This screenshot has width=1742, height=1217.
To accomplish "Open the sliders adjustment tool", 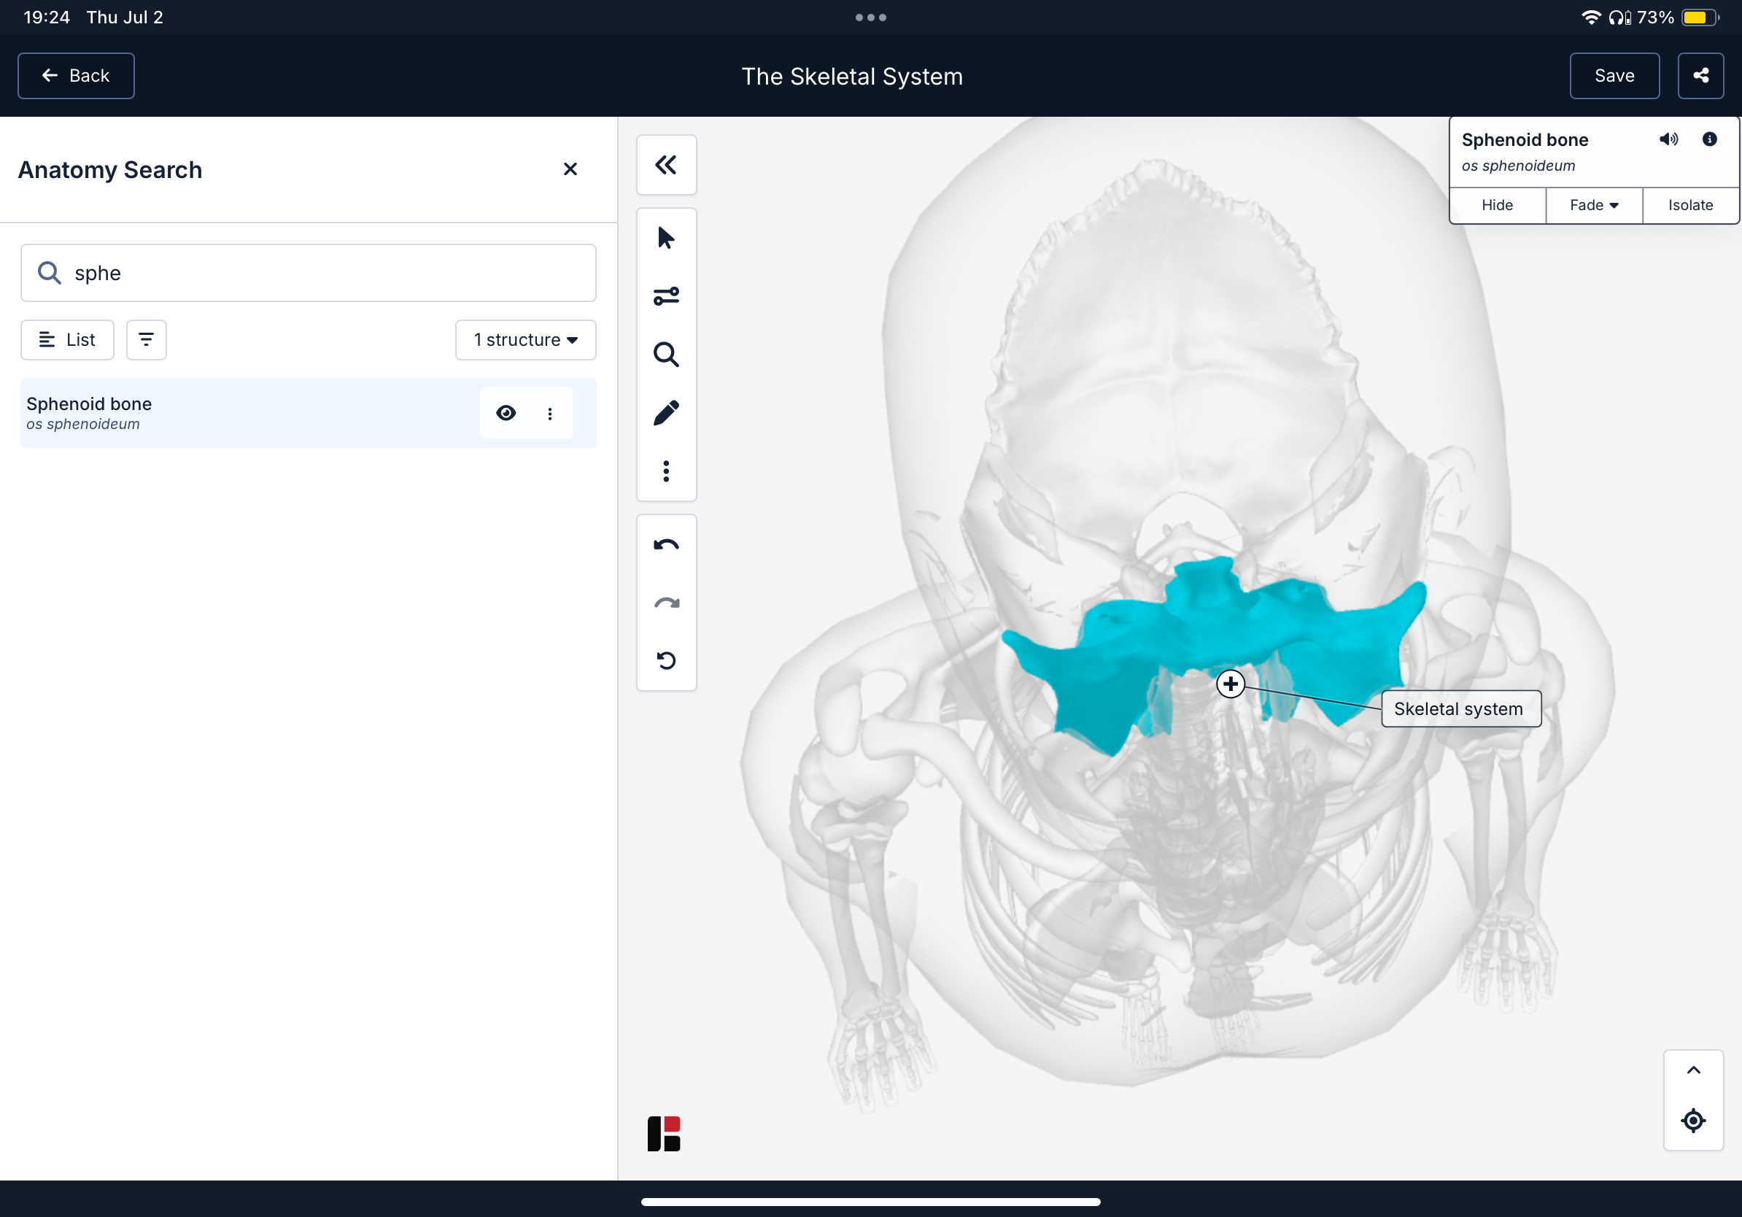I will [665, 296].
